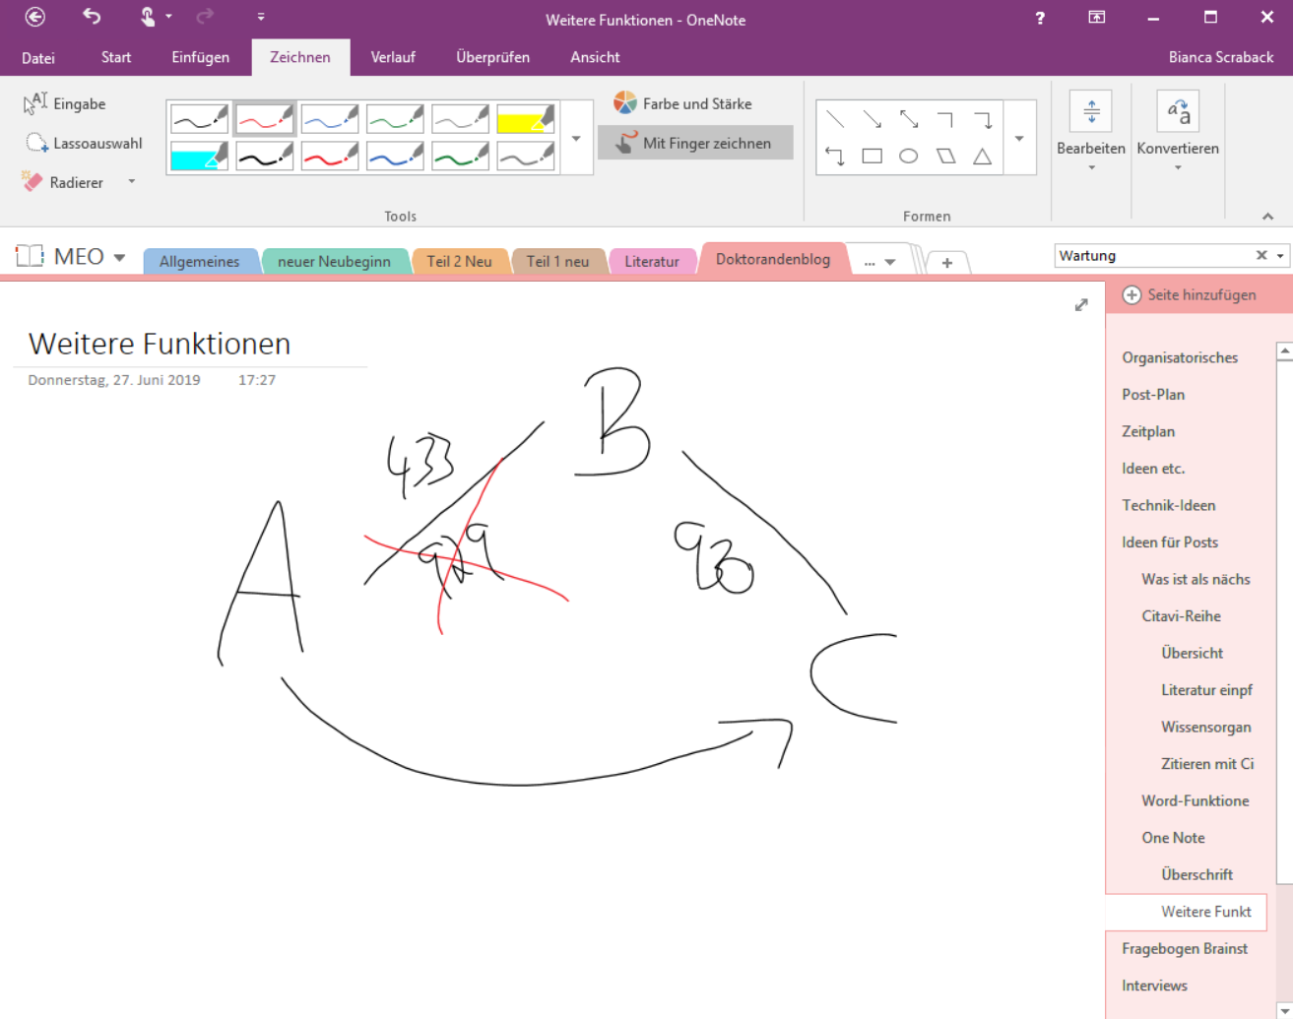Clear the Wartung search field
Image resolution: width=1293 pixels, height=1019 pixels.
tap(1261, 255)
